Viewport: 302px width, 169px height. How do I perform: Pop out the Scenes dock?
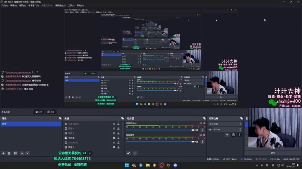tap(60, 118)
